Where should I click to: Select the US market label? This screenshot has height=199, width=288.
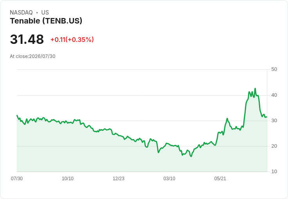point(45,13)
